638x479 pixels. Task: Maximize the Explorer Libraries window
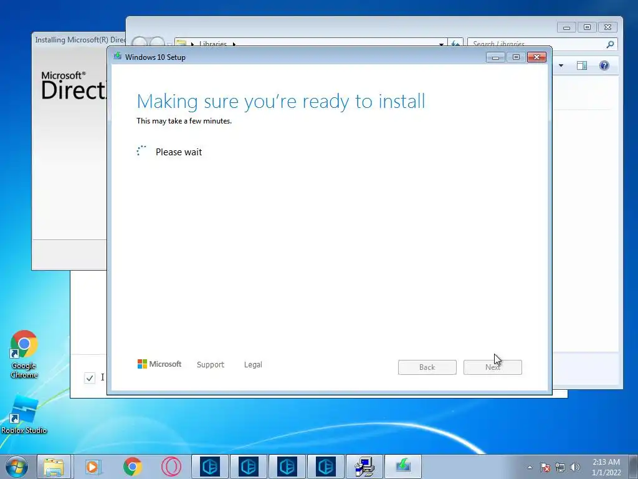(587, 27)
